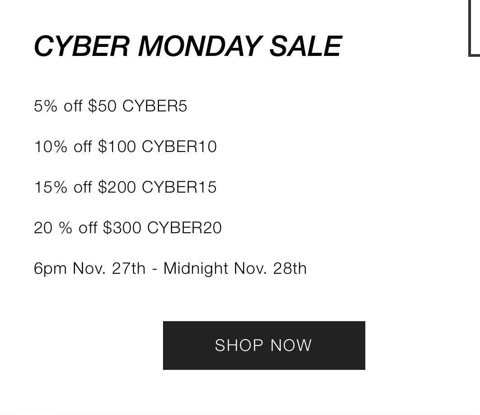Click the SHOP NOW button

tap(264, 345)
